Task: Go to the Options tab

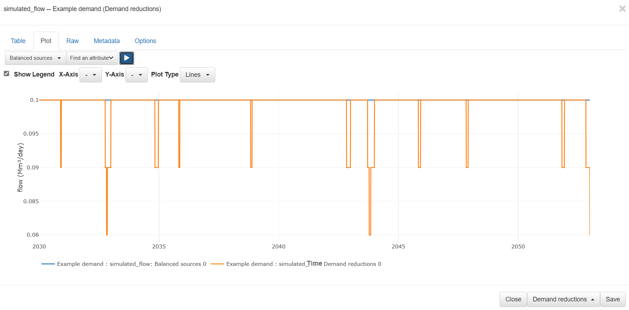Action: click(145, 41)
